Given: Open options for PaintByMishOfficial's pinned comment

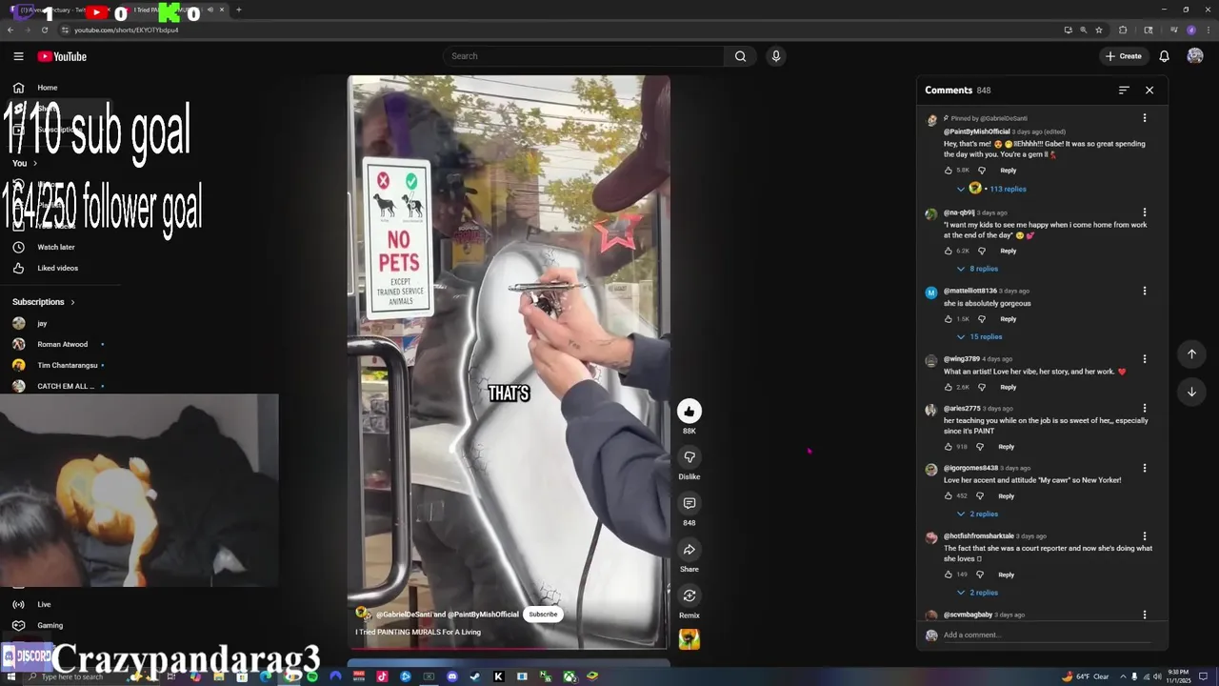Looking at the screenshot, I should coord(1145,118).
